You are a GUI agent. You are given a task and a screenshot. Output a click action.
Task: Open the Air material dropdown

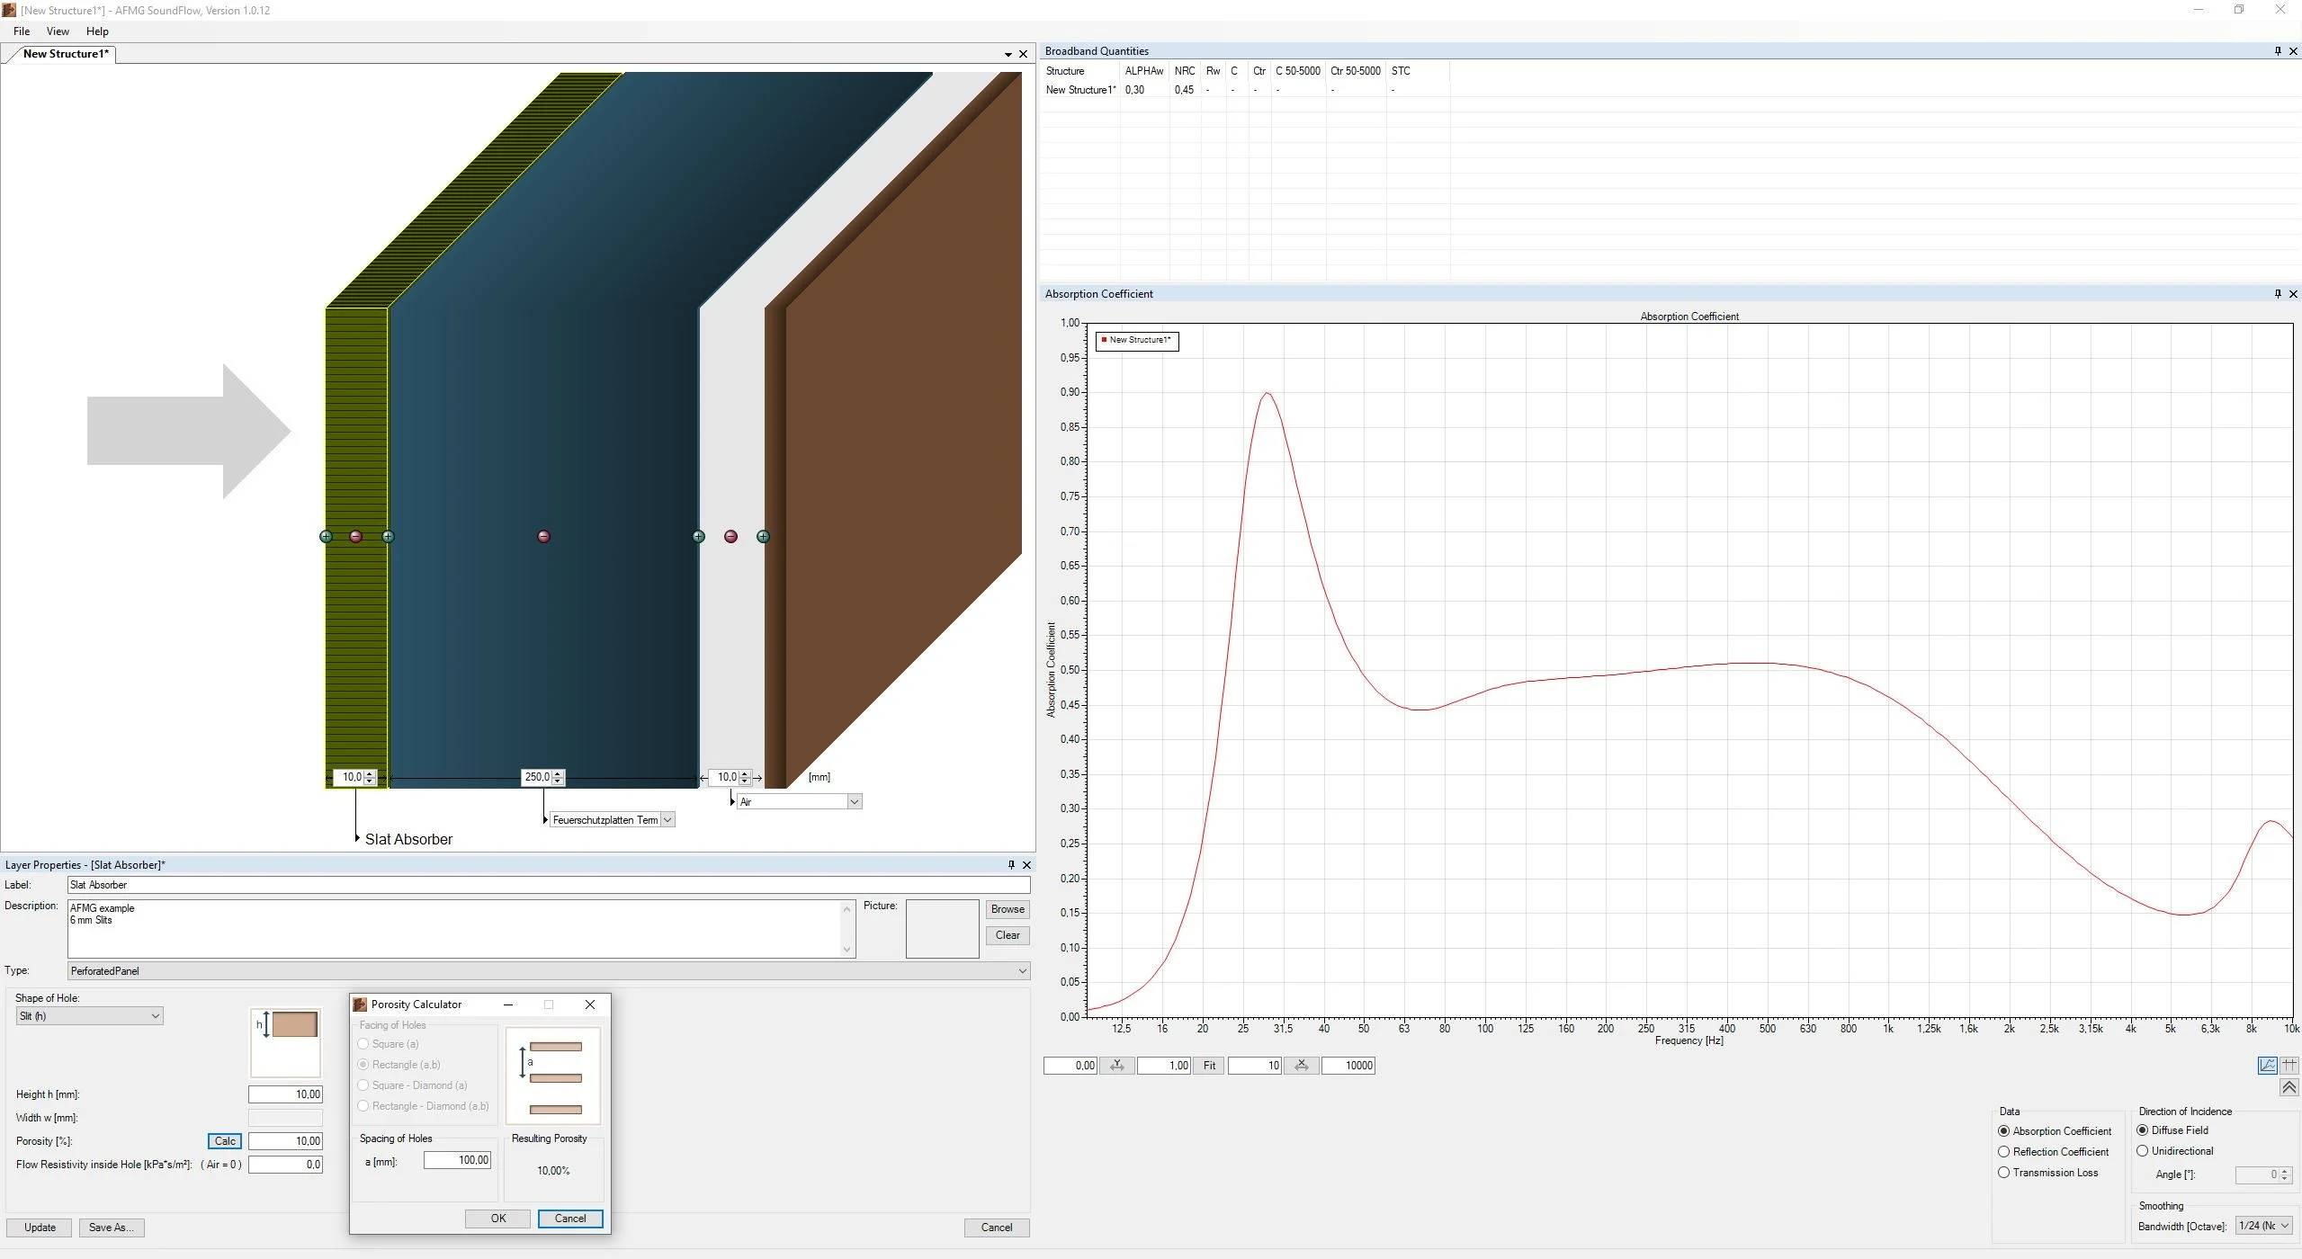coord(799,801)
